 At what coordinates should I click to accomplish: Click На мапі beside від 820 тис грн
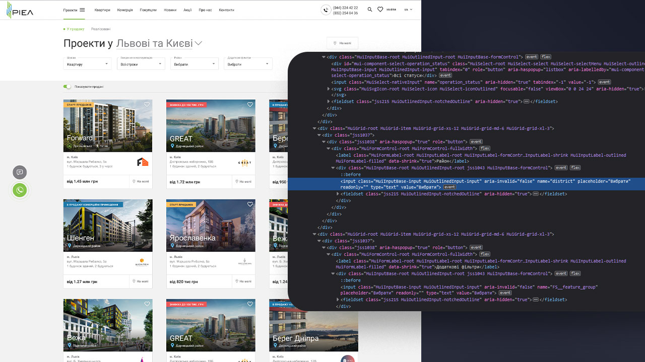[243, 281]
